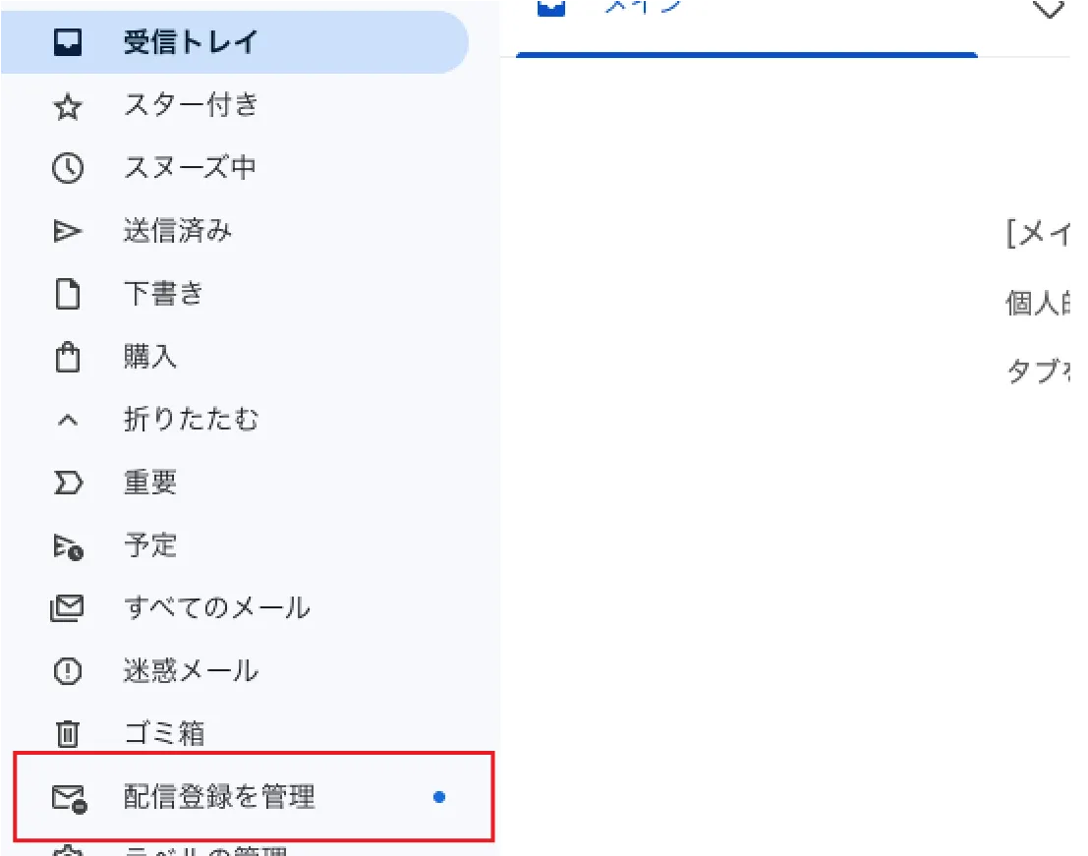The height and width of the screenshot is (856, 1088).
Task: Click the blue unread indicator dot
Action: click(438, 798)
